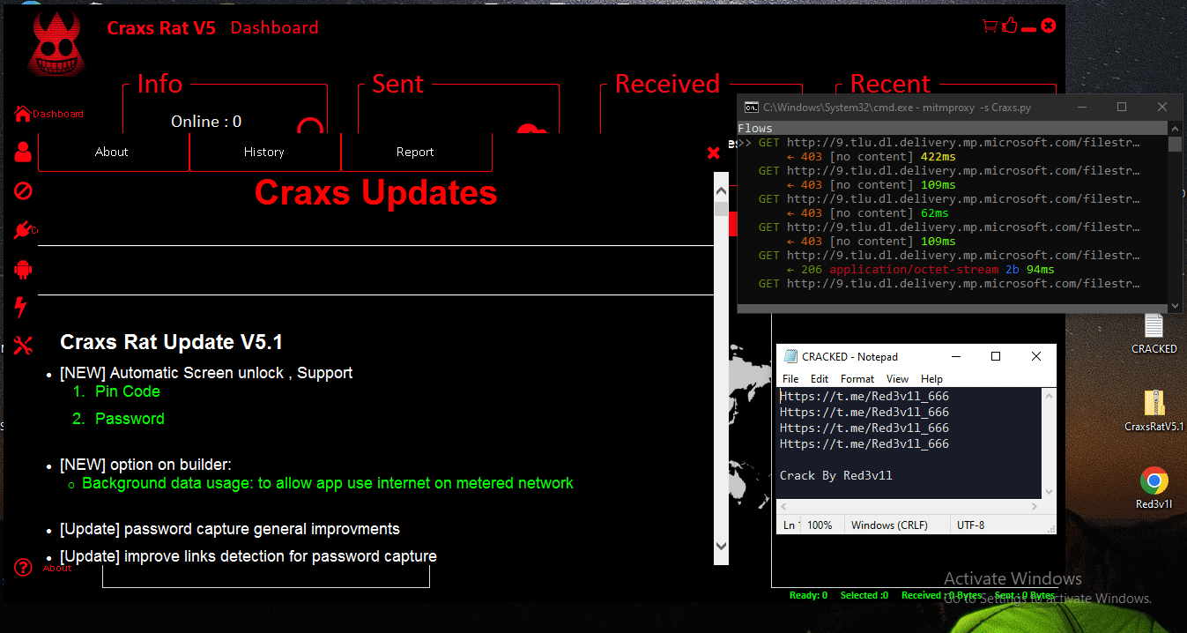Open Notepad's View menu
This screenshot has height=633, width=1187.
[x=896, y=378]
